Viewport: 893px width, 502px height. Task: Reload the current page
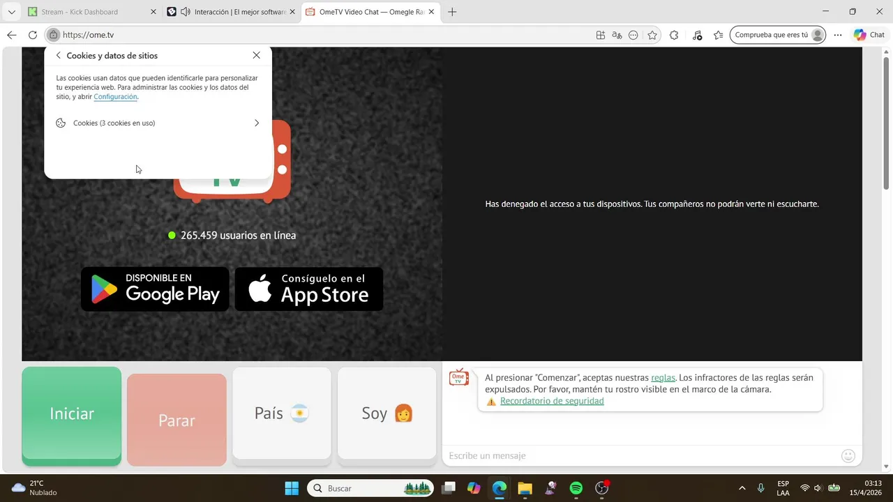pyautogui.click(x=33, y=35)
